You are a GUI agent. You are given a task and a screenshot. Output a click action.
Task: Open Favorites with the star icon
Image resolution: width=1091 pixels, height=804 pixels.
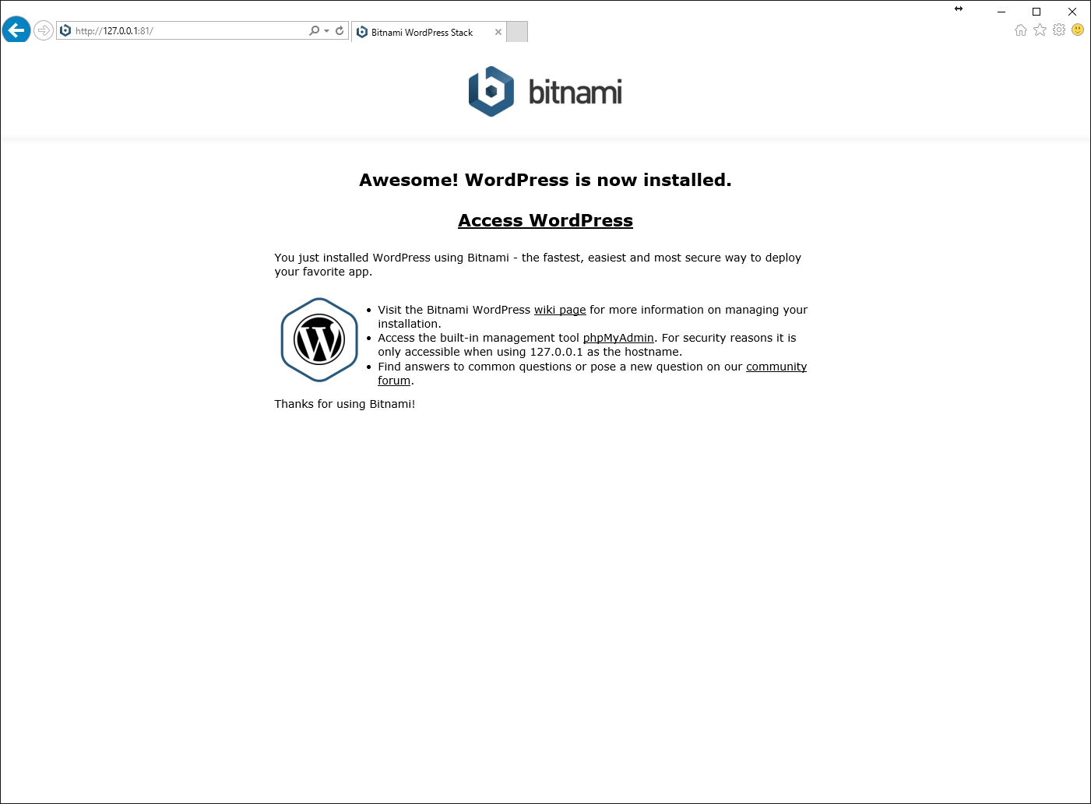point(1040,30)
